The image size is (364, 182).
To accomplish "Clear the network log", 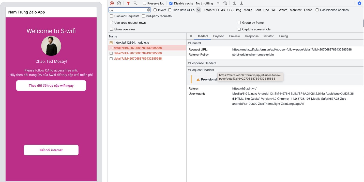I will (119, 3).
